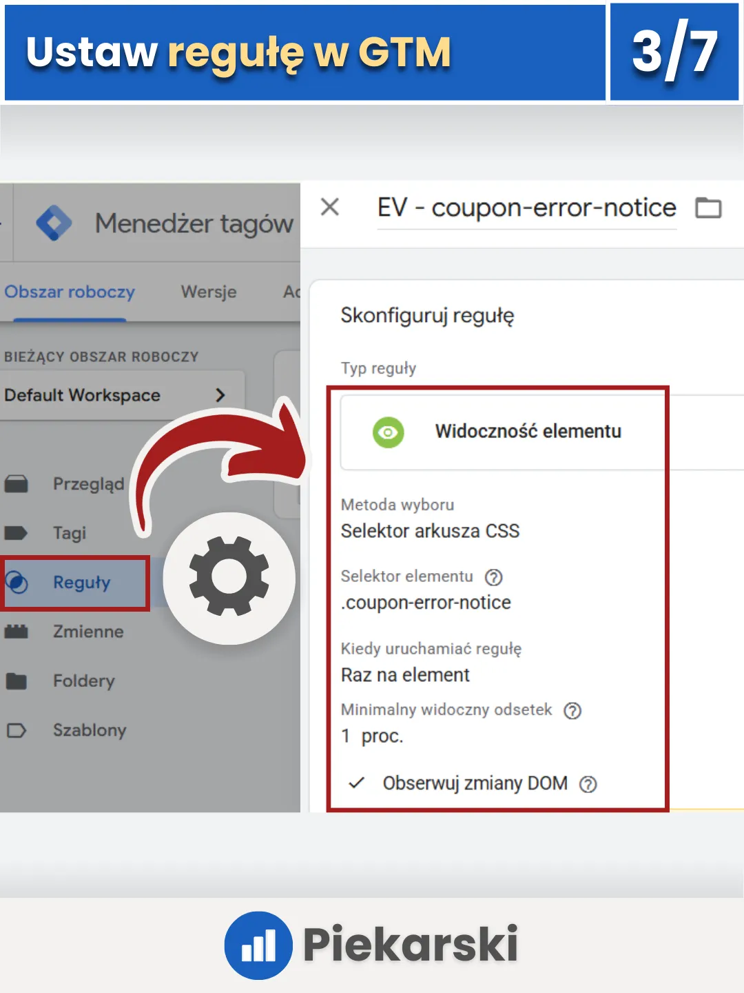Open Raz na element firing dropdown

tap(406, 674)
